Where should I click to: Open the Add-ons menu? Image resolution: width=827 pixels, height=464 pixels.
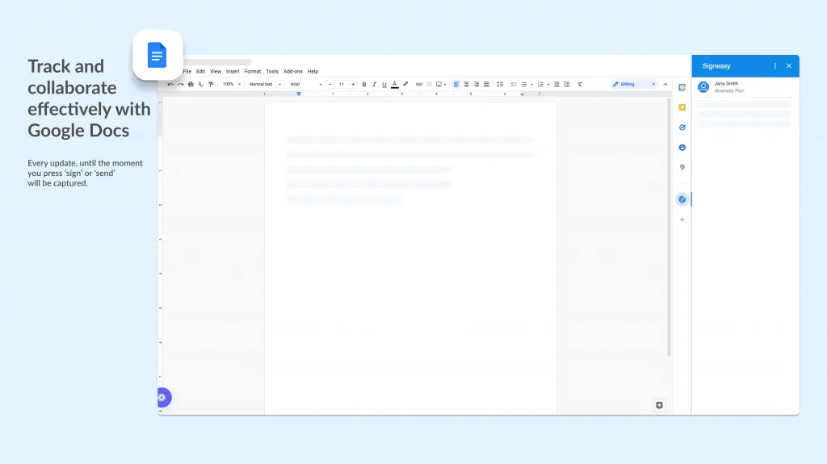[x=292, y=71]
